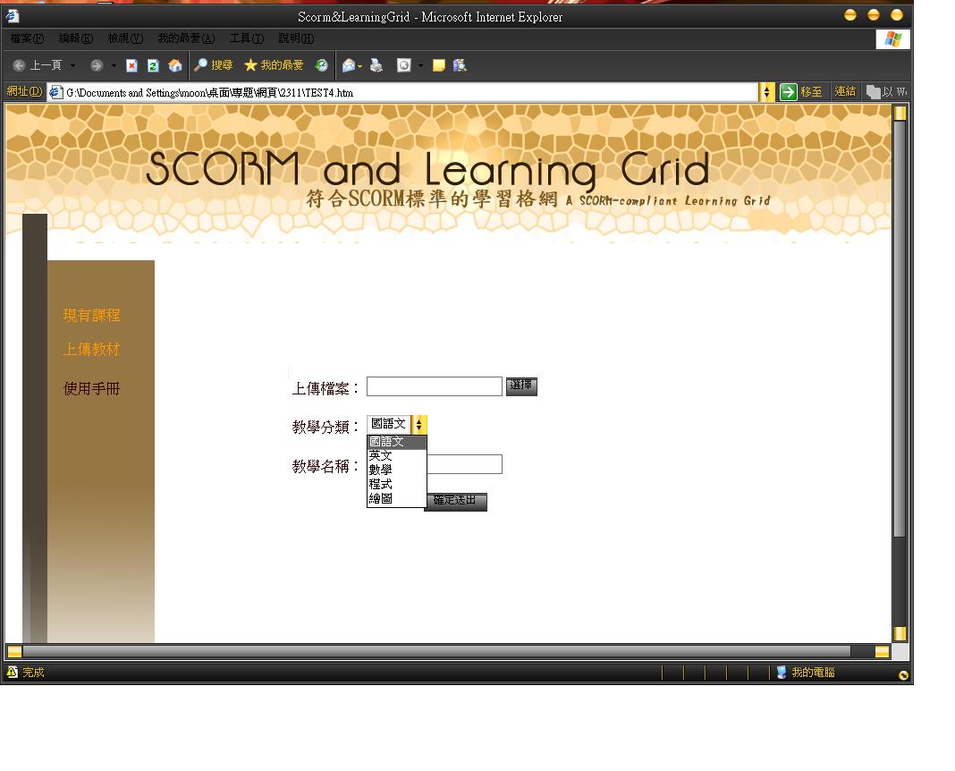This screenshot has height=771, width=955.
Task: Open the 工具 menu
Action: pyautogui.click(x=246, y=38)
